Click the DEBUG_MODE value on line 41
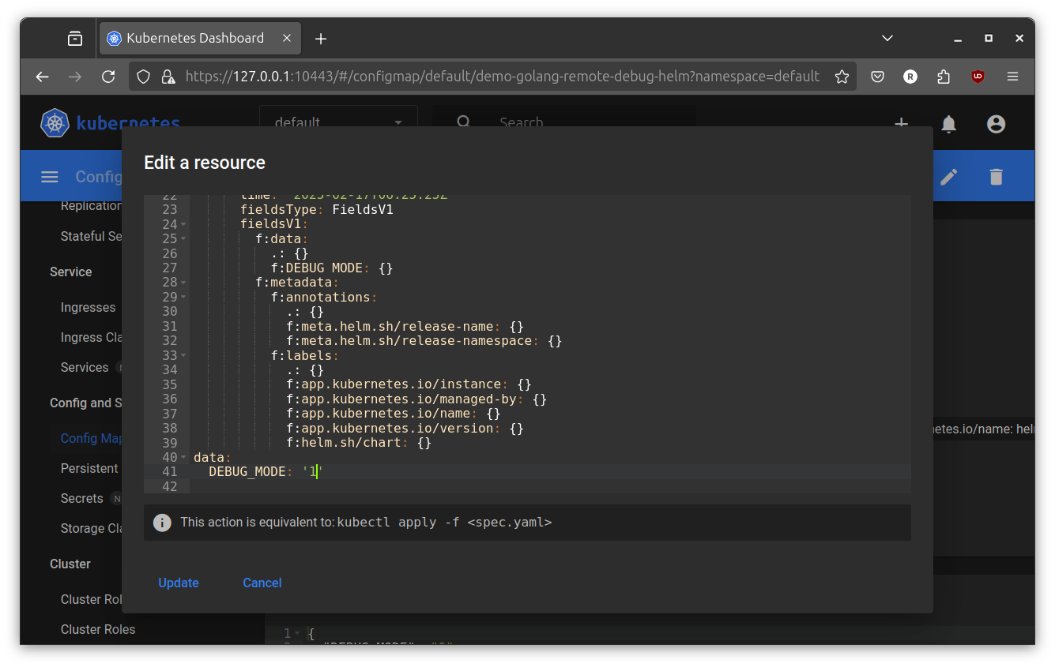Screen dimensions: 1055x667 (313, 471)
